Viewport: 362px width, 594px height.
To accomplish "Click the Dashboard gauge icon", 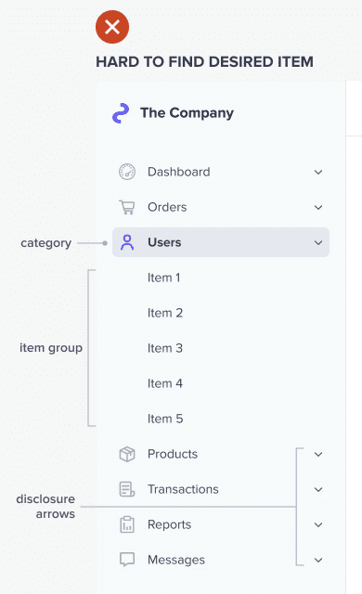I will tap(127, 172).
